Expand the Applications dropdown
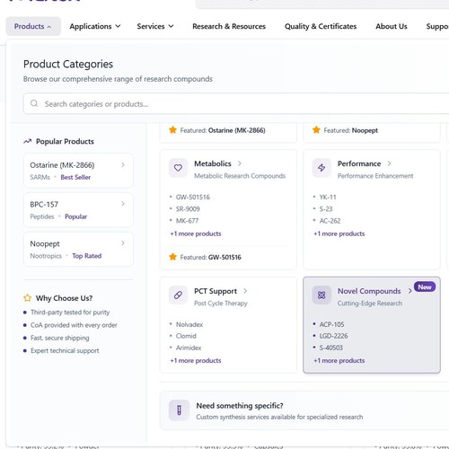 point(95,26)
